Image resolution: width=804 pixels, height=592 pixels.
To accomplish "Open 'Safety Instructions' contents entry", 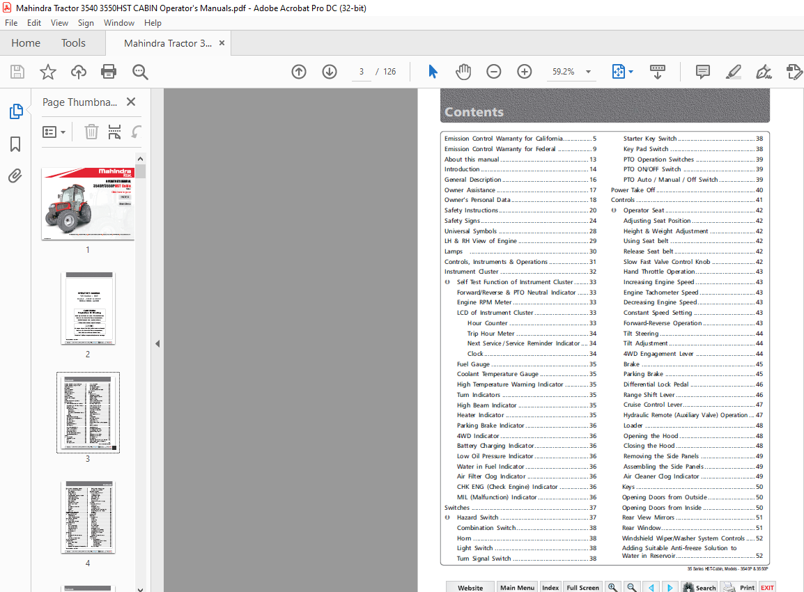I will click(520, 210).
